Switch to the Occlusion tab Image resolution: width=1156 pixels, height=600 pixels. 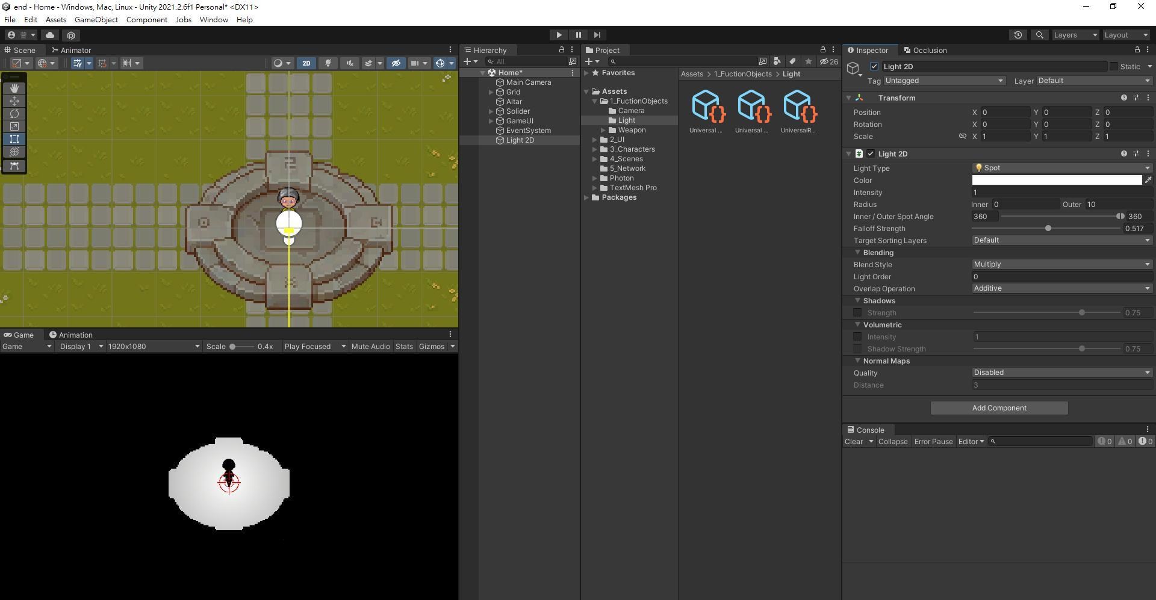[x=925, y=50]
